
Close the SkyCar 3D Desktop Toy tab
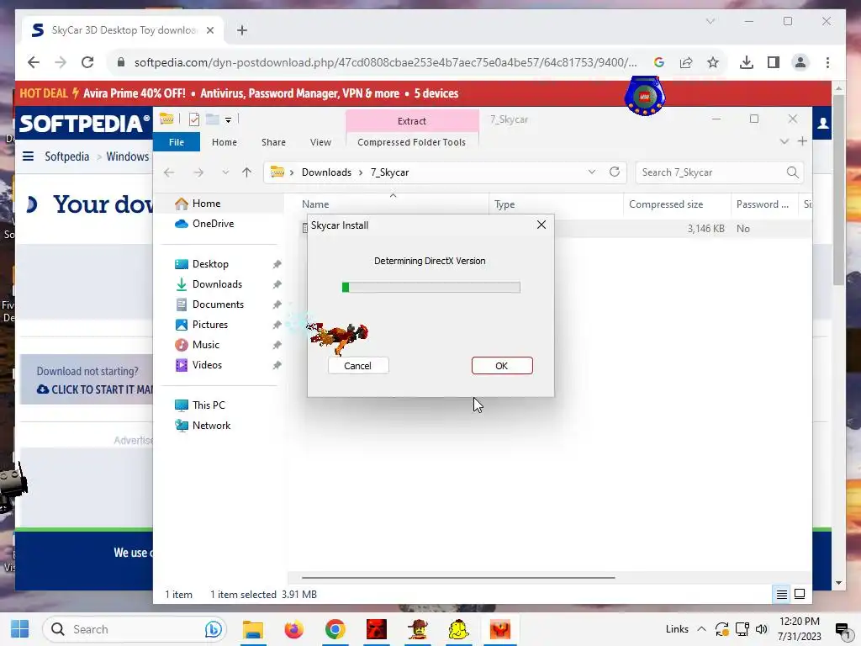pos(209,30)
